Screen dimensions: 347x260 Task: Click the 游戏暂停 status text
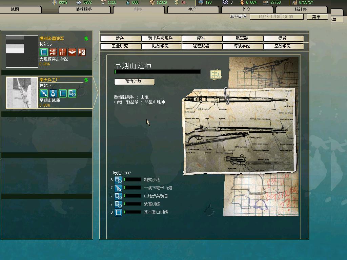coord(238,17)
